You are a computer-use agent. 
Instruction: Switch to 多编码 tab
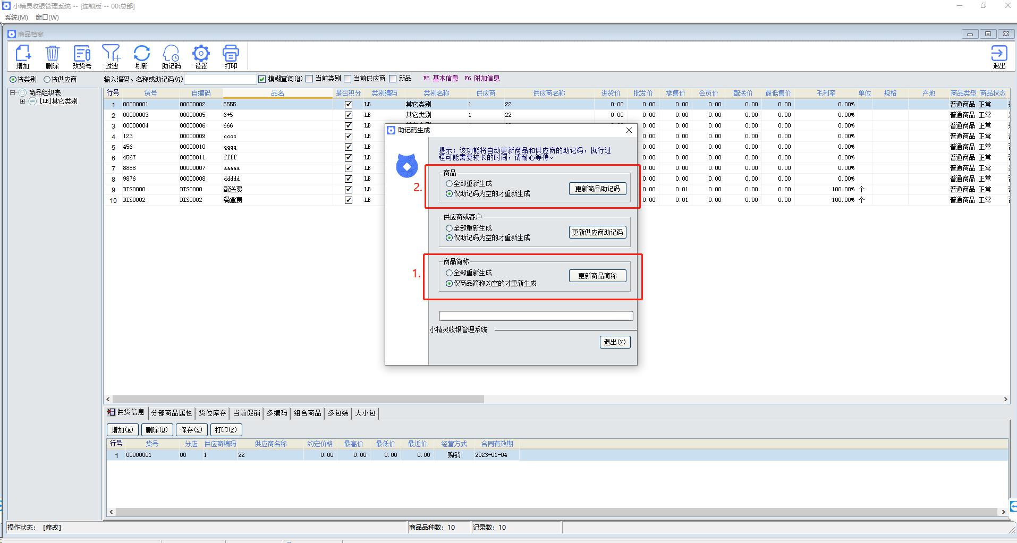pos(277,413)
